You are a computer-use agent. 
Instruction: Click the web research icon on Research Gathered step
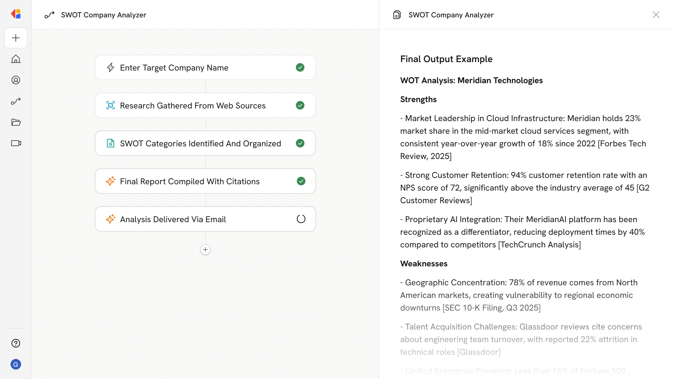coord(111,105)
